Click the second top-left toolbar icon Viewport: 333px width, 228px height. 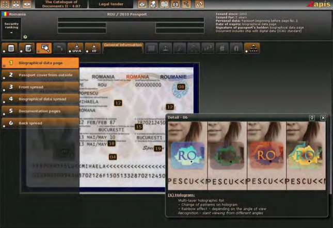[16, 4]
